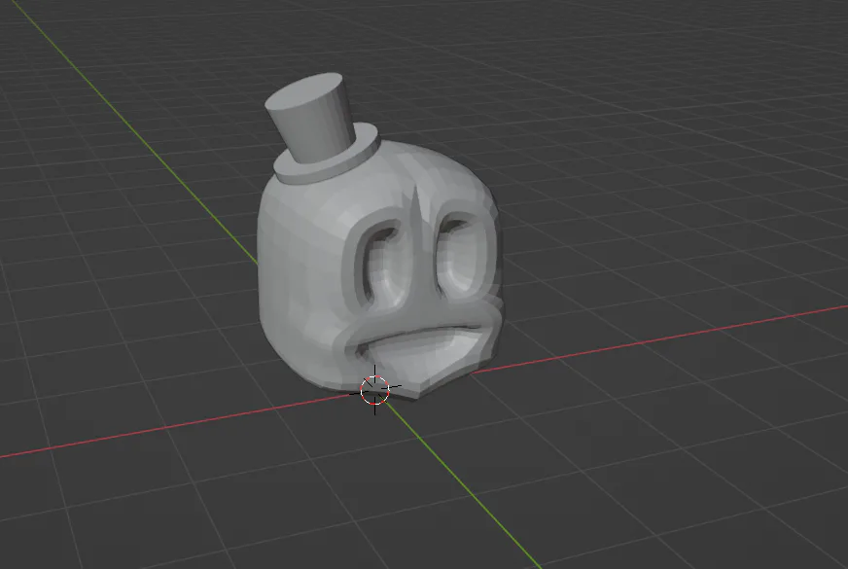Select the top hat on the model
The image size is (848, 569).
322,129
